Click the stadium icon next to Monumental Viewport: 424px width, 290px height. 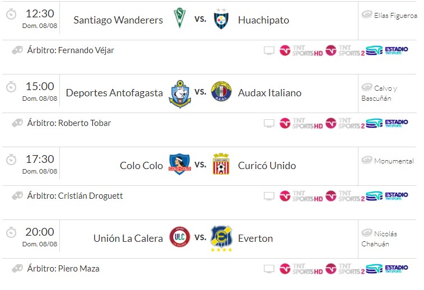point(367,160)
